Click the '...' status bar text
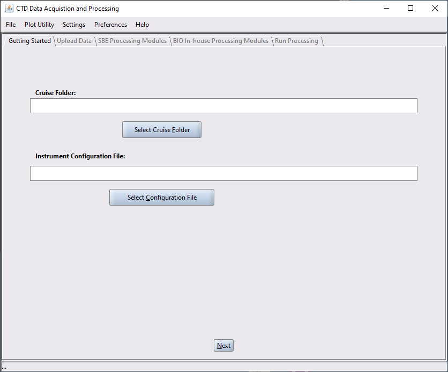The image size is (448, 372). tap(4, 368)
